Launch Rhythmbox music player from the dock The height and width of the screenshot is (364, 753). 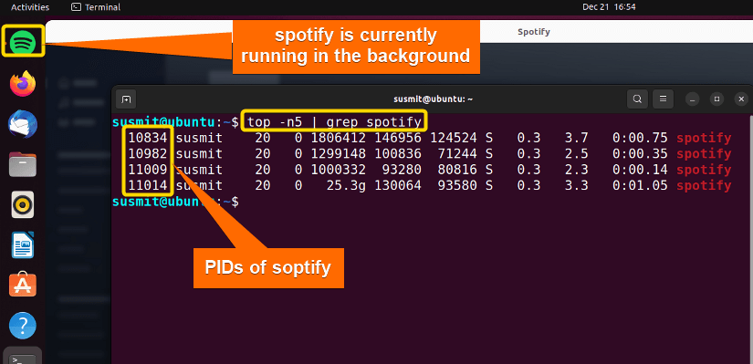[23, 204]
